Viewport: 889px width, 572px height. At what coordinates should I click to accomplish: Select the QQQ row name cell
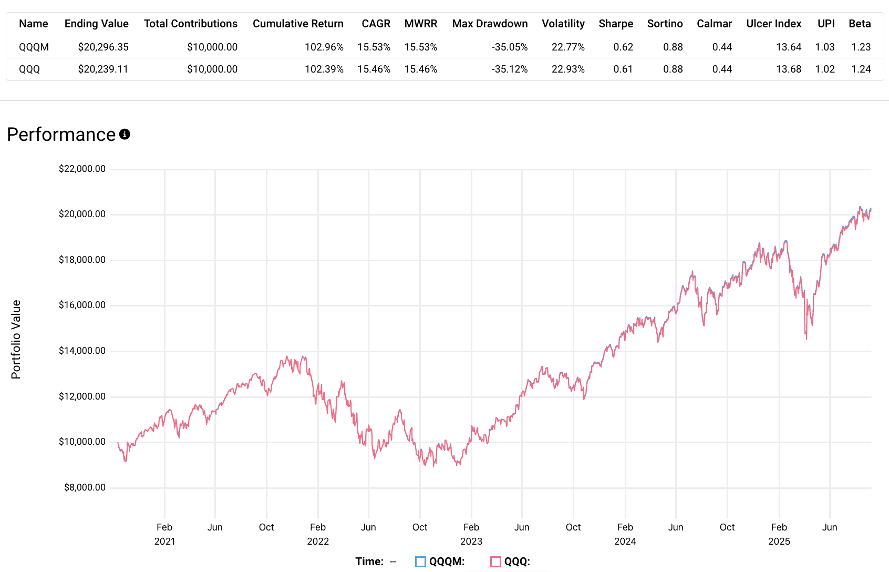pyautogui.click(x=29, y=69)
